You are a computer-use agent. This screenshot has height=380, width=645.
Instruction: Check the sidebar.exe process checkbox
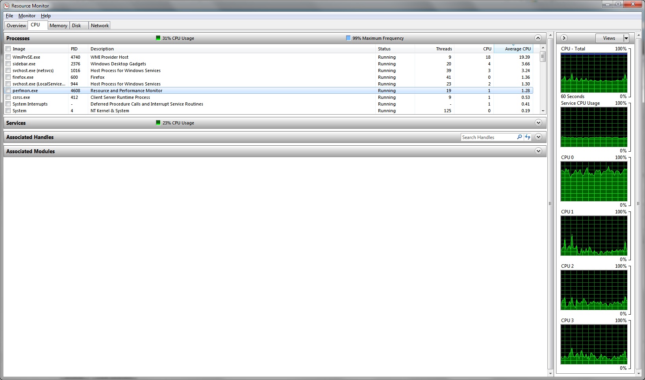[8, 64]
